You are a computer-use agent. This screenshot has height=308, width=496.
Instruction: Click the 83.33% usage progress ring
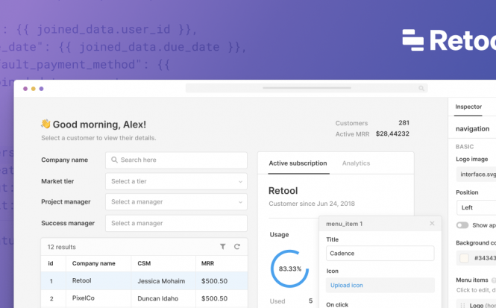point(289,268)
